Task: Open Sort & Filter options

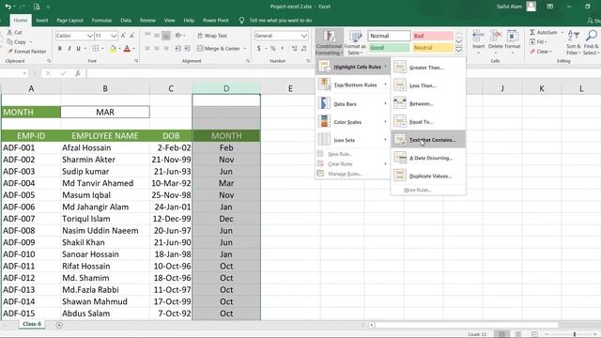Action: [x=574, y=42]
